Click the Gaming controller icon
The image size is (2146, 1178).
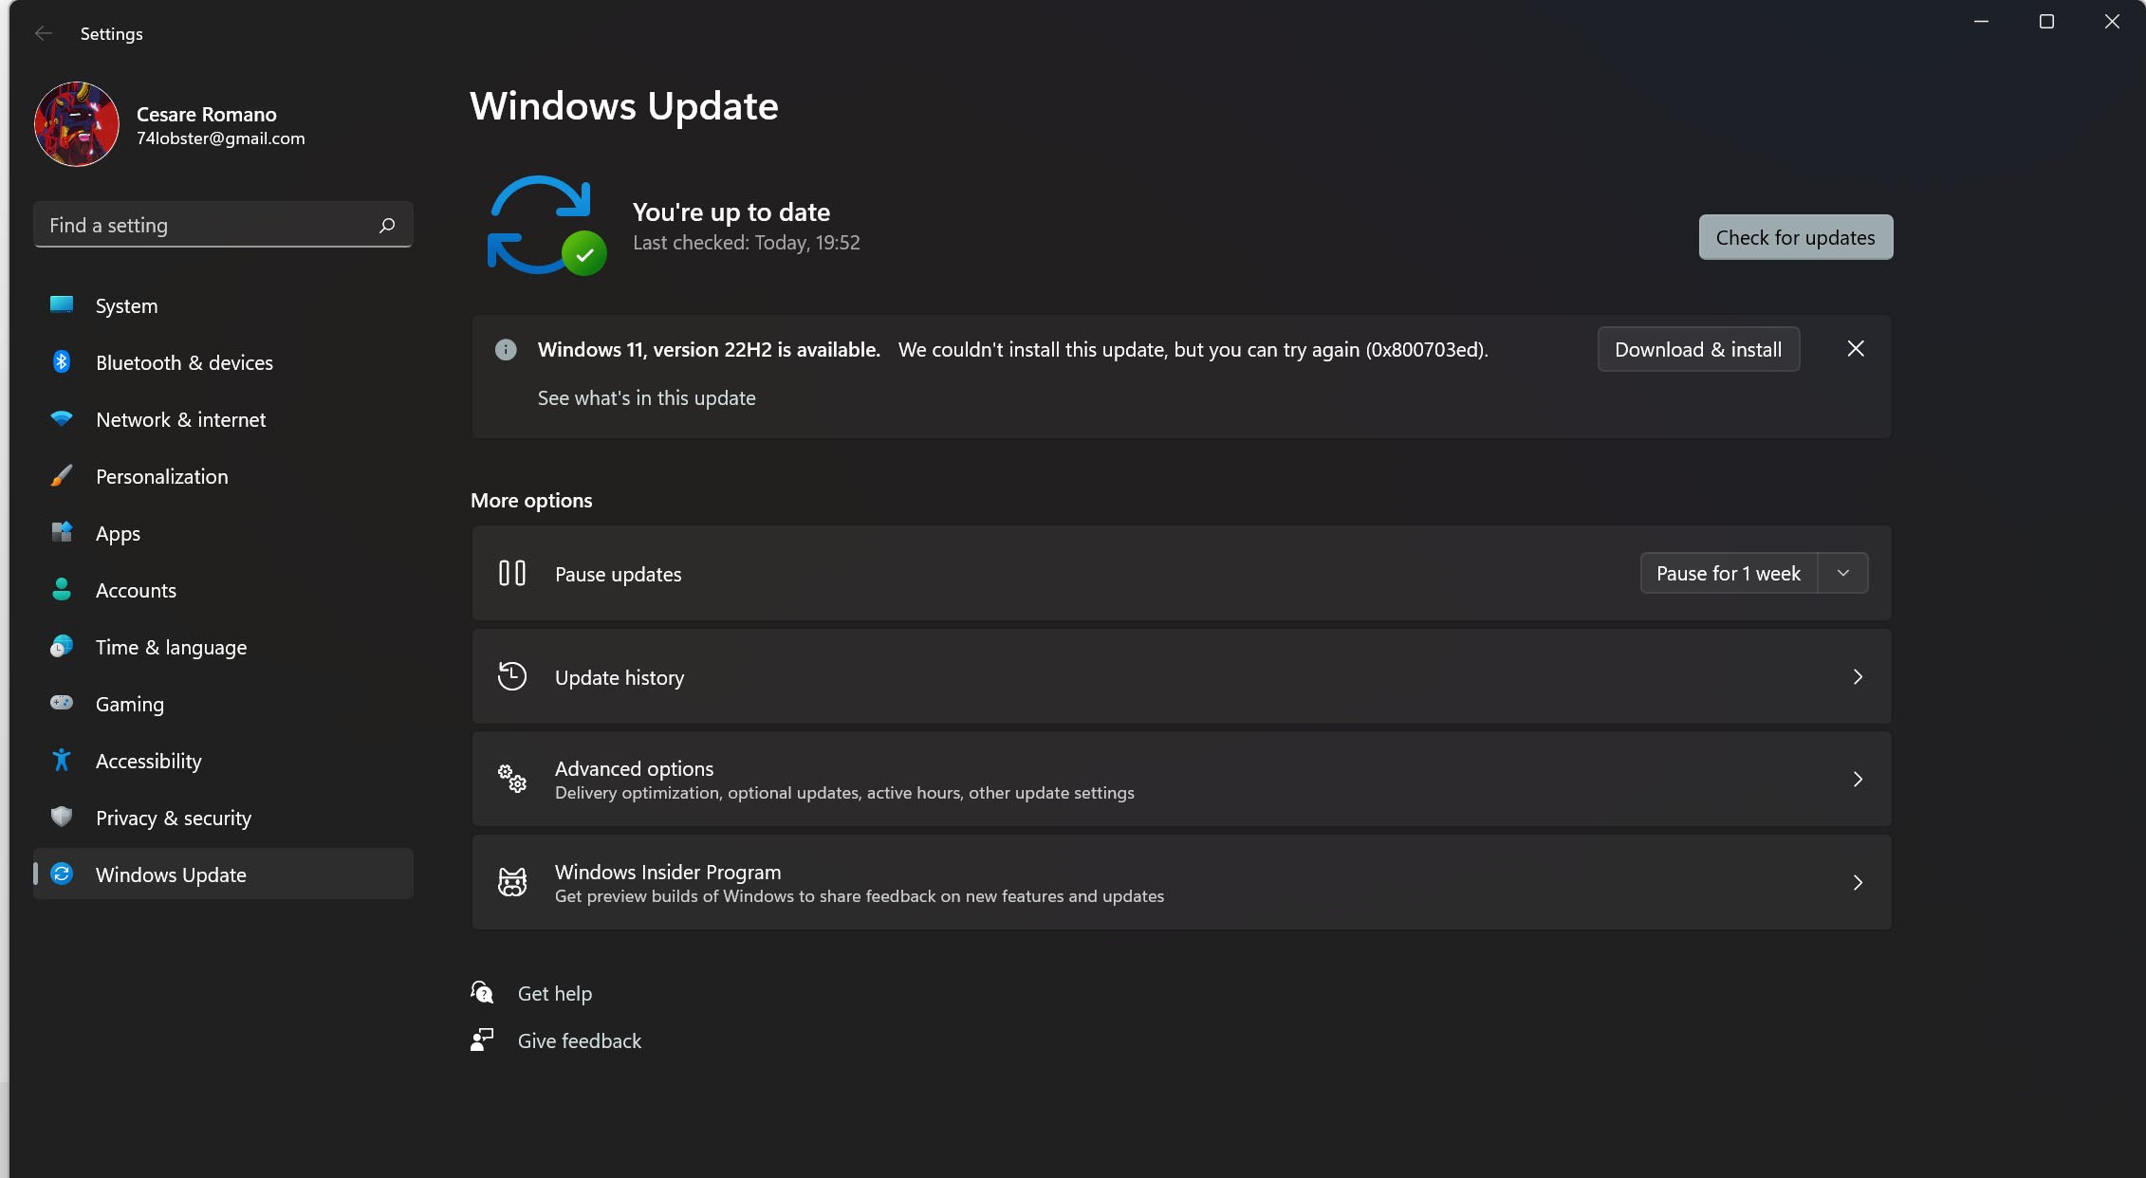coord(62,703)
